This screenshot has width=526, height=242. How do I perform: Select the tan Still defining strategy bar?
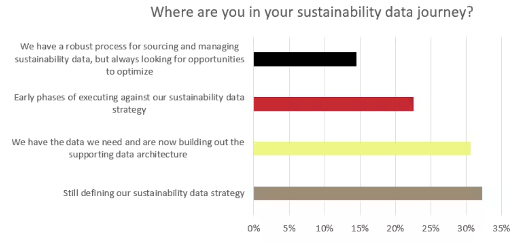pos(368,193)
